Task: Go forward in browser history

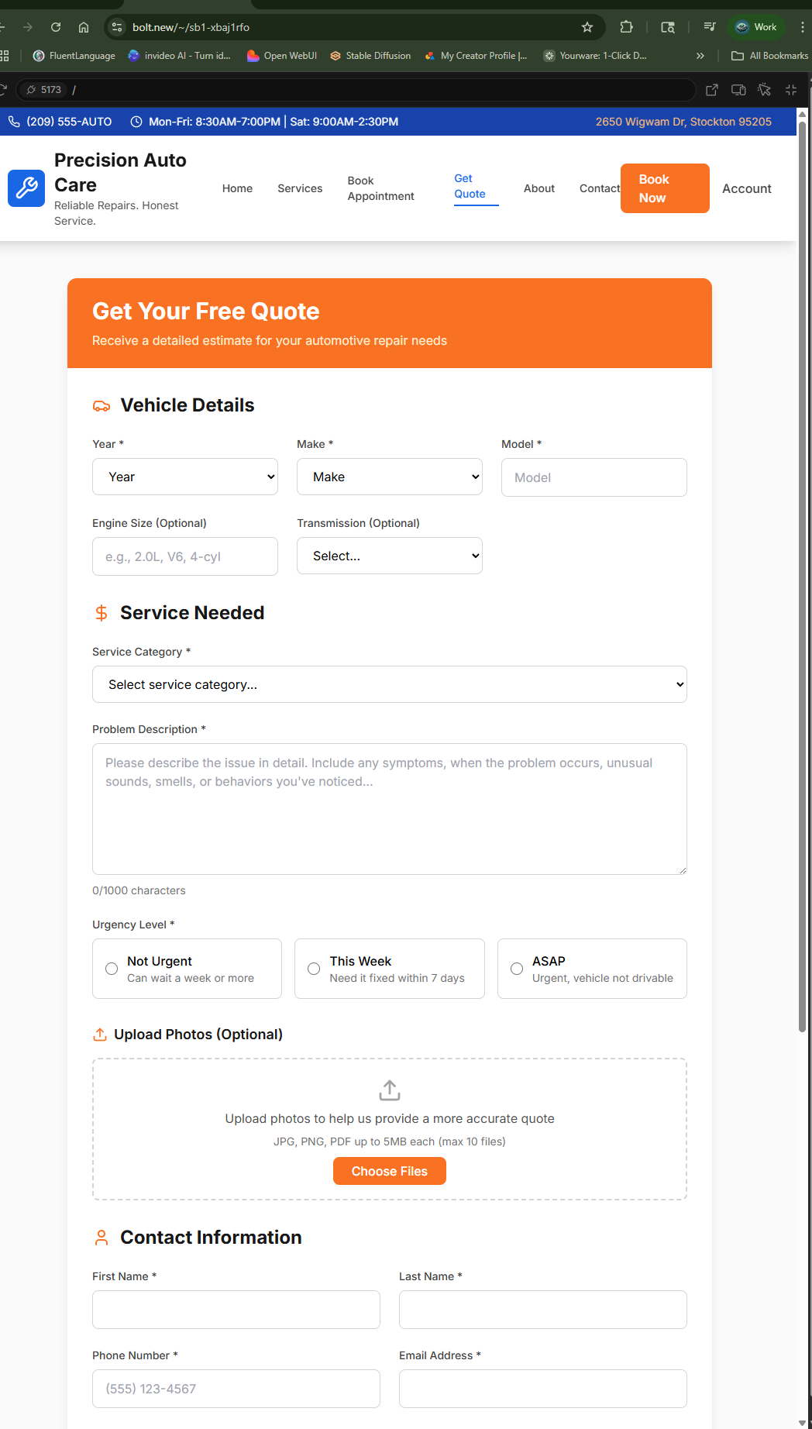Action: [x=28, y=27]
